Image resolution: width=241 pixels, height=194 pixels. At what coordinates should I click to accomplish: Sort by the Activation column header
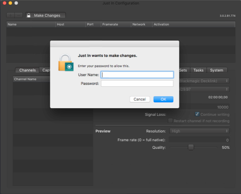[194, 24]
